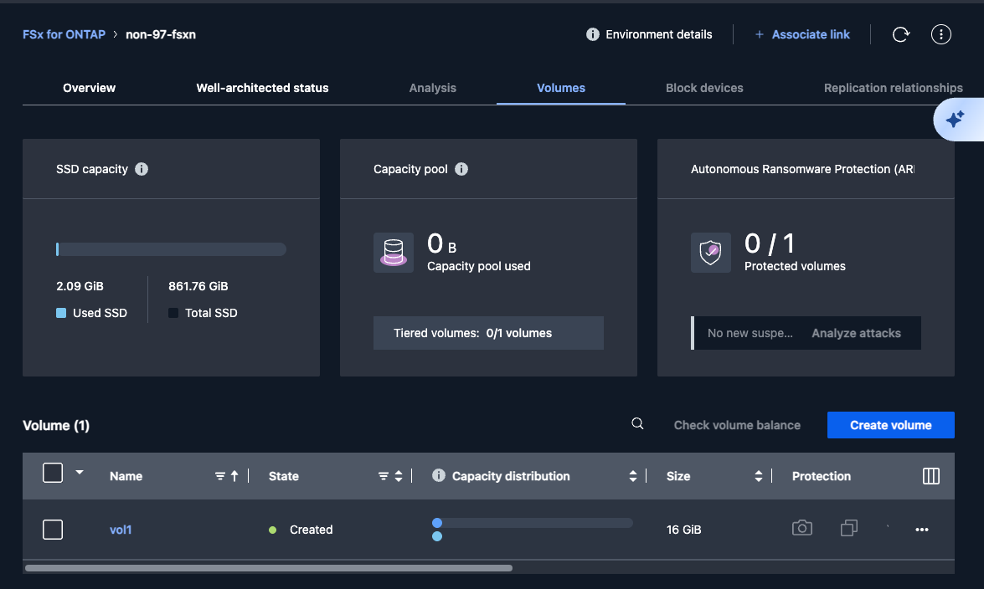
Task: Click the Associate link button
Action: (x=802, y=34)
